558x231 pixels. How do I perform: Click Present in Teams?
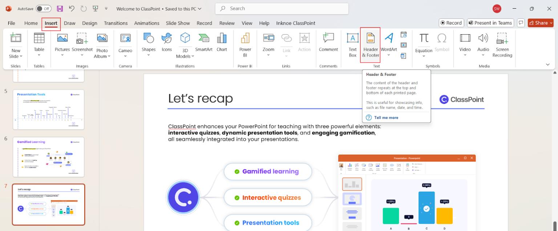tap(490, 22)
